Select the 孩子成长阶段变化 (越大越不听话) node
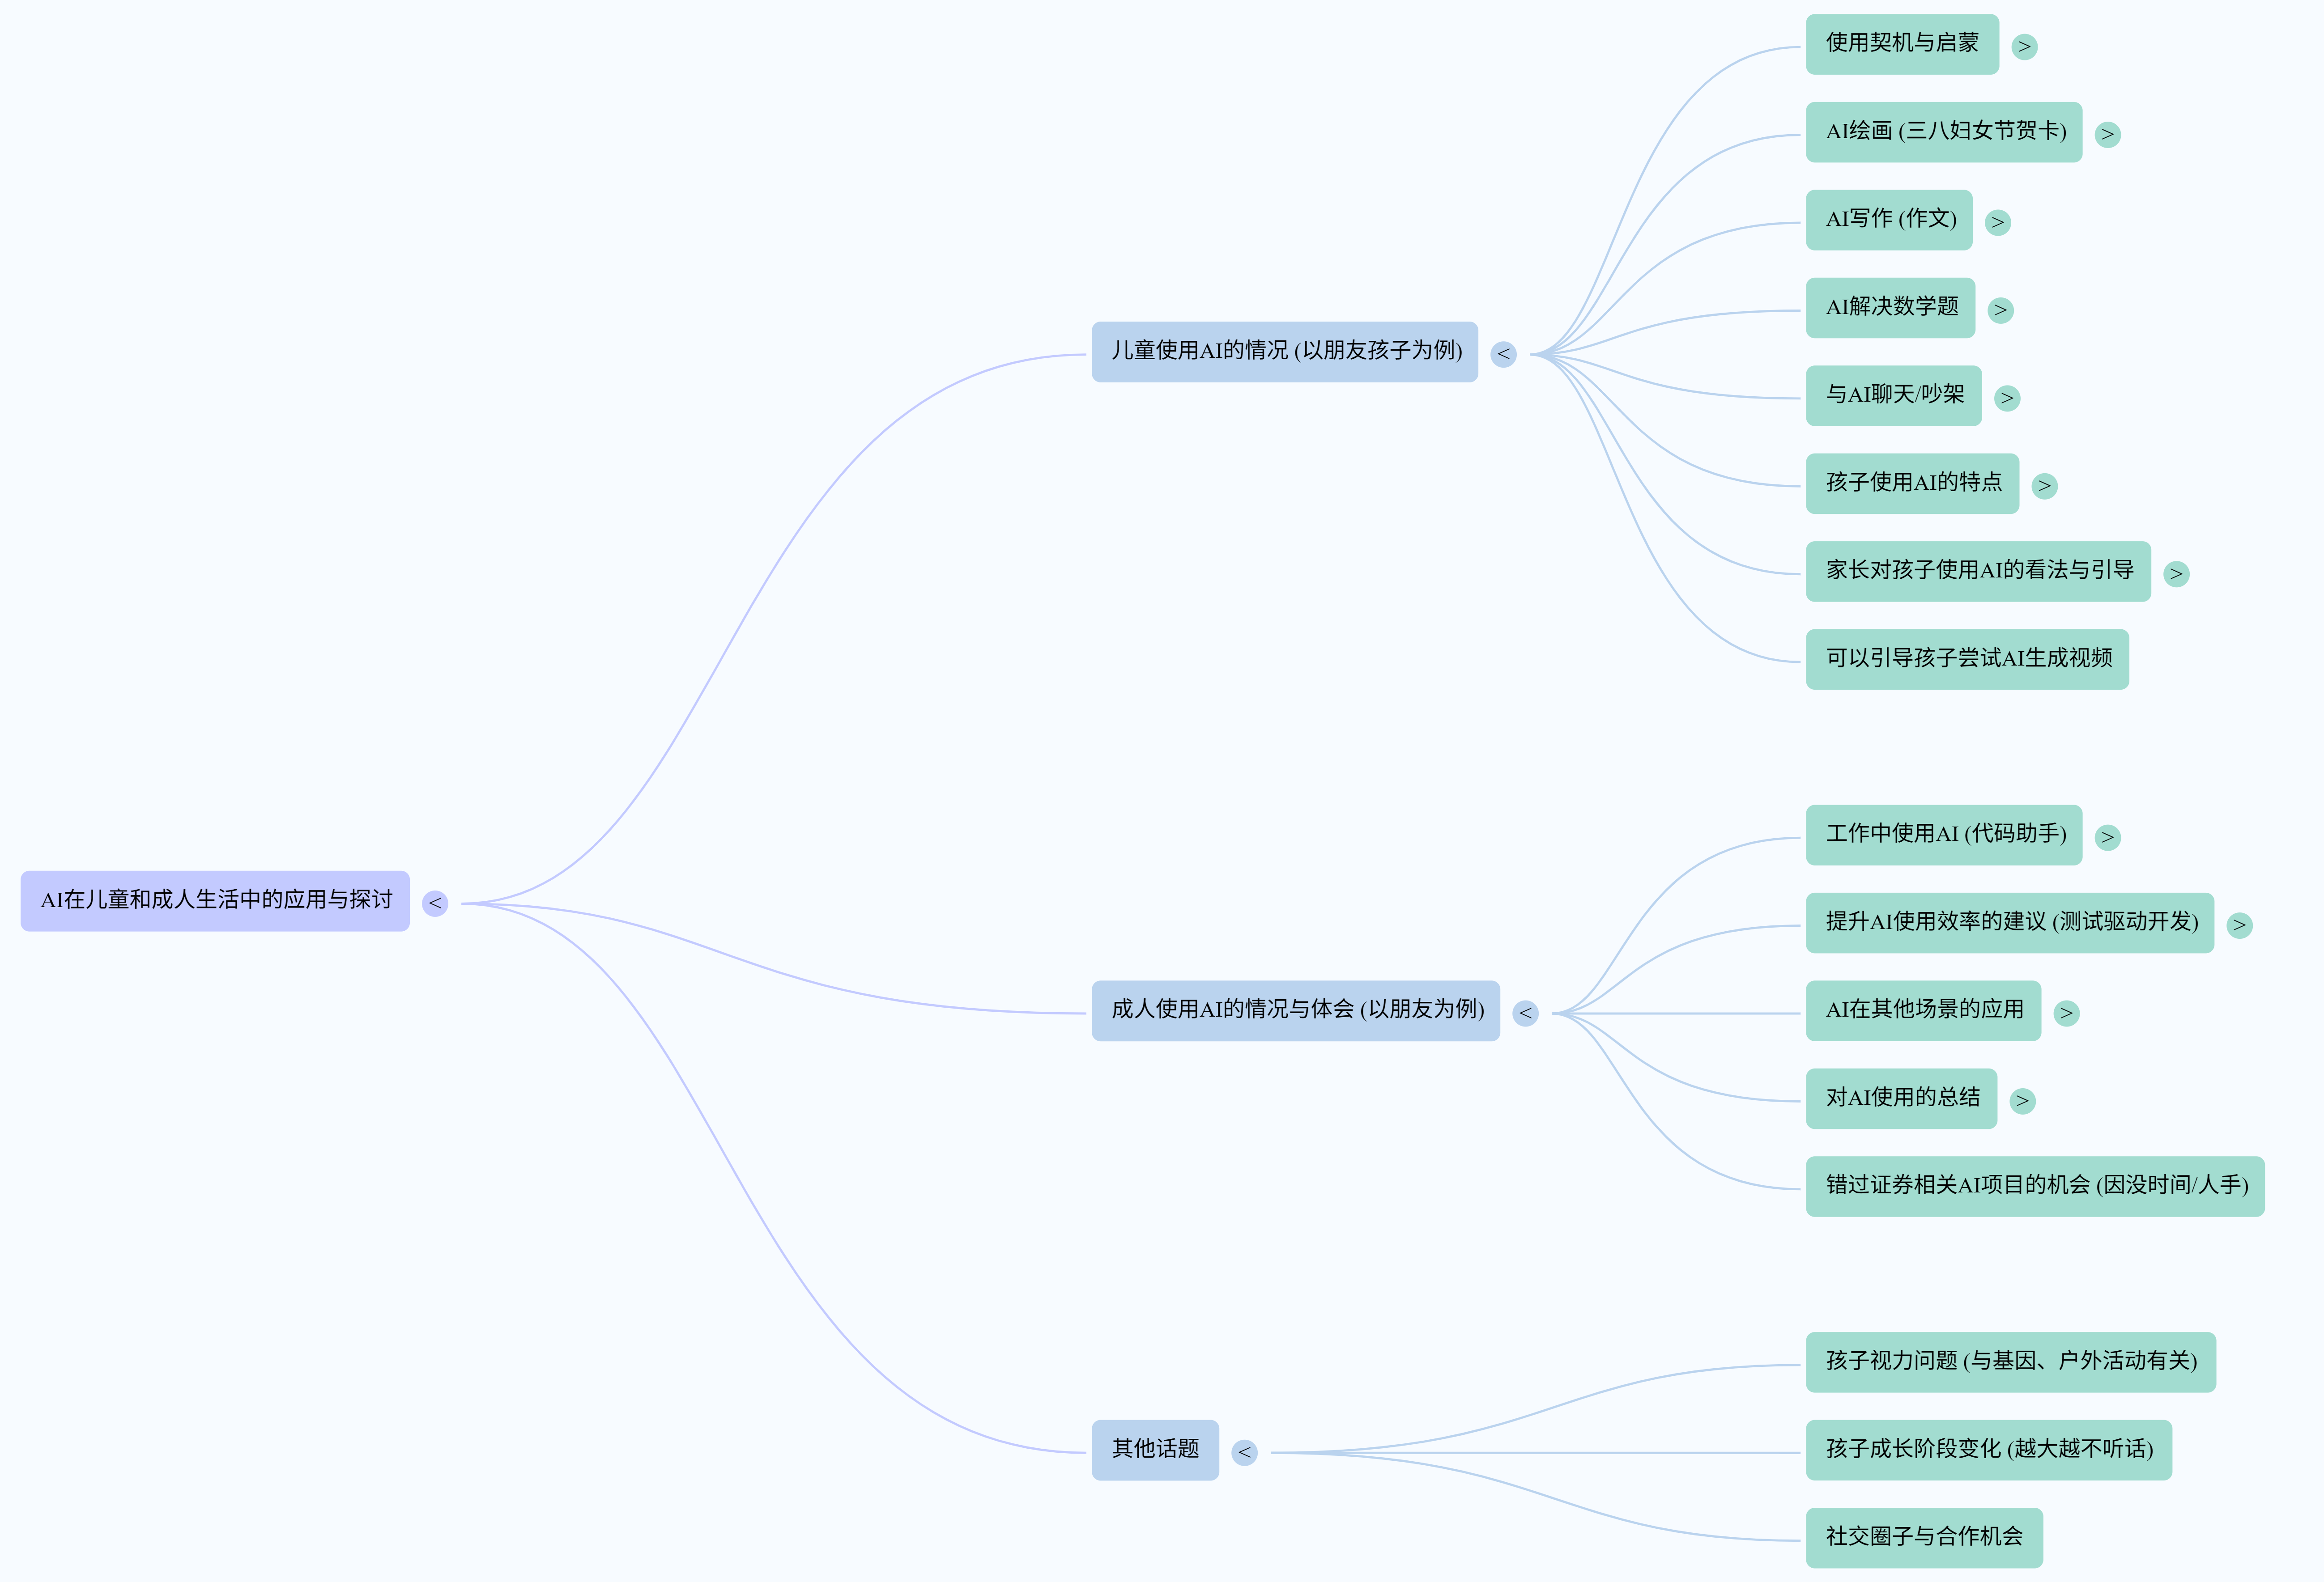 (1988, 1450)
